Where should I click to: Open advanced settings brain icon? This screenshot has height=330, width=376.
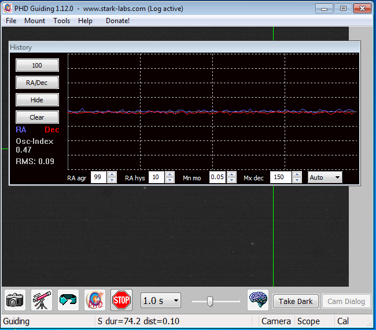click(258, 300)
